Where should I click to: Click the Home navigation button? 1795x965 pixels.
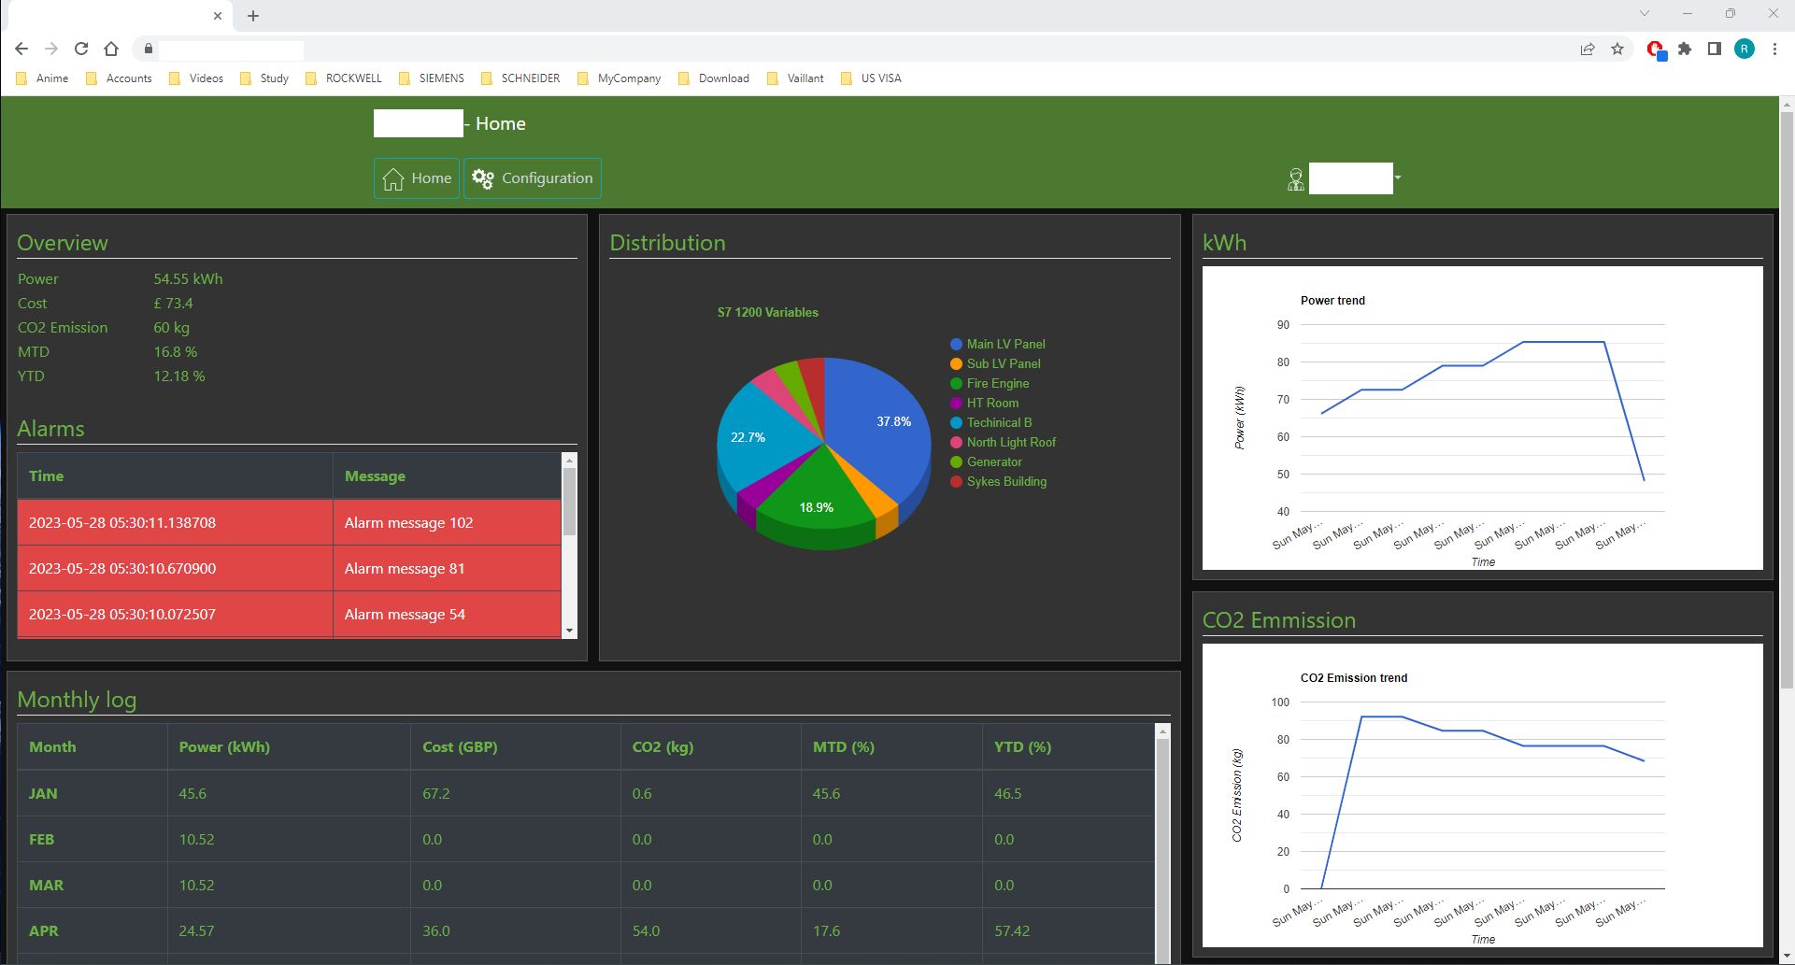417,178
